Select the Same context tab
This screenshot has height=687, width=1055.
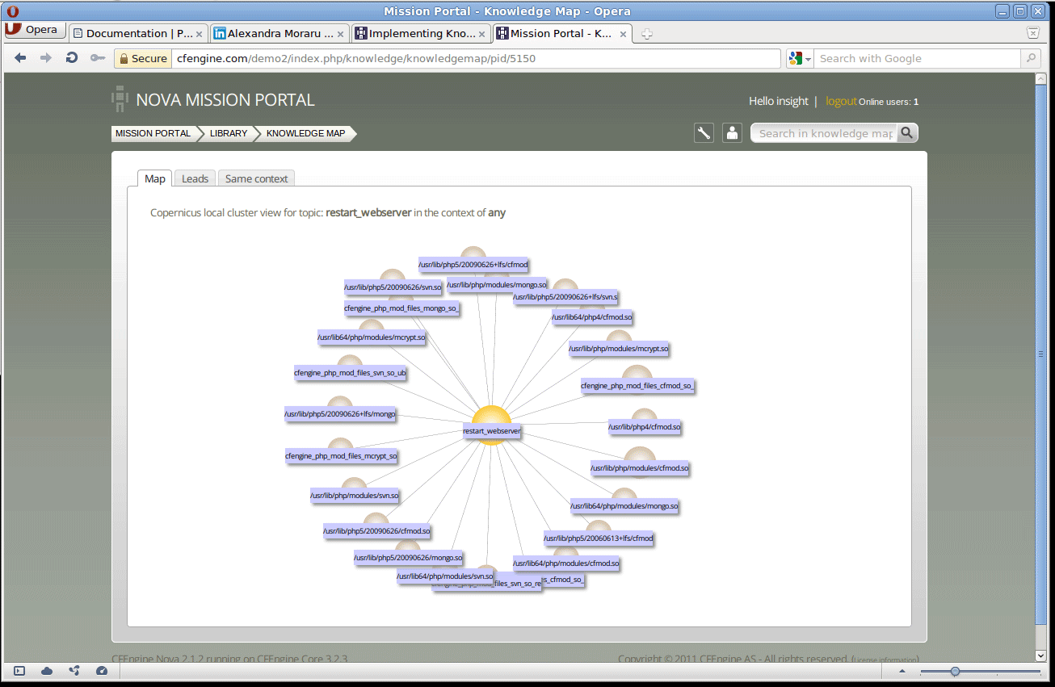(x=256, y=178)
